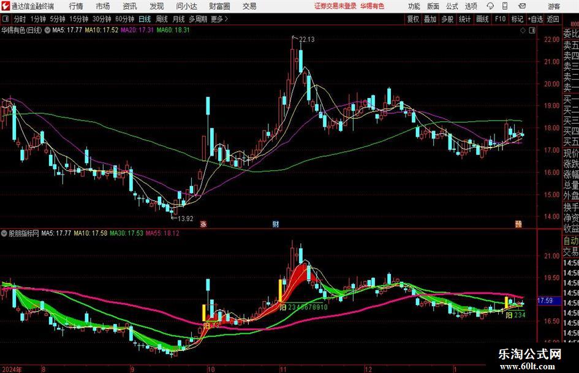Viewport: 579px width, 373px height.
Task: Click the 统计 statistics button
Action: [464, 19]
